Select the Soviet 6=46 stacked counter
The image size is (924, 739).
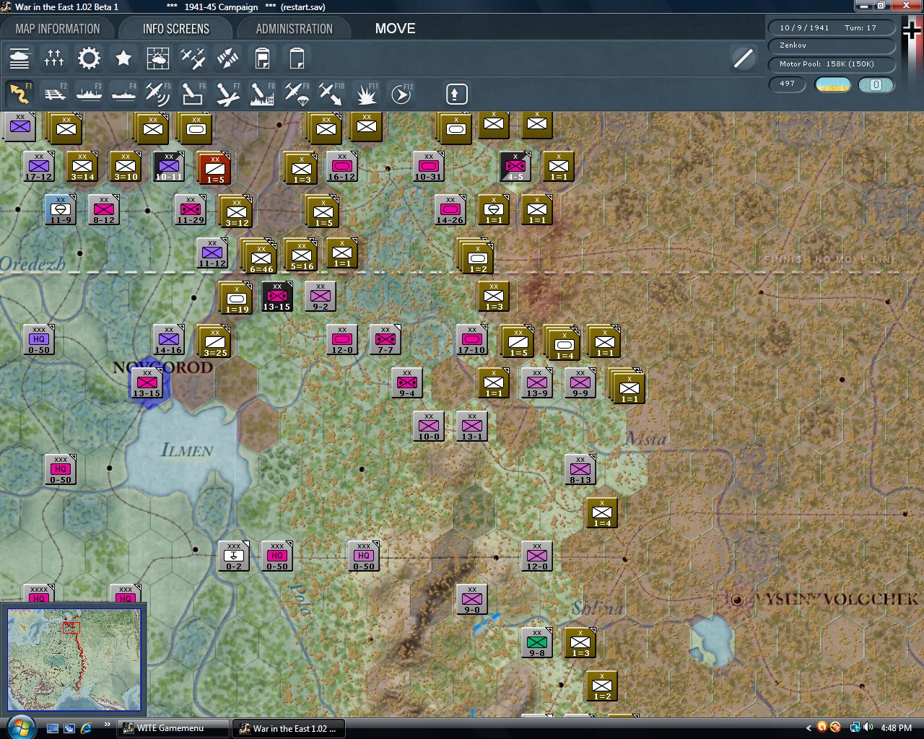[260, 258]
